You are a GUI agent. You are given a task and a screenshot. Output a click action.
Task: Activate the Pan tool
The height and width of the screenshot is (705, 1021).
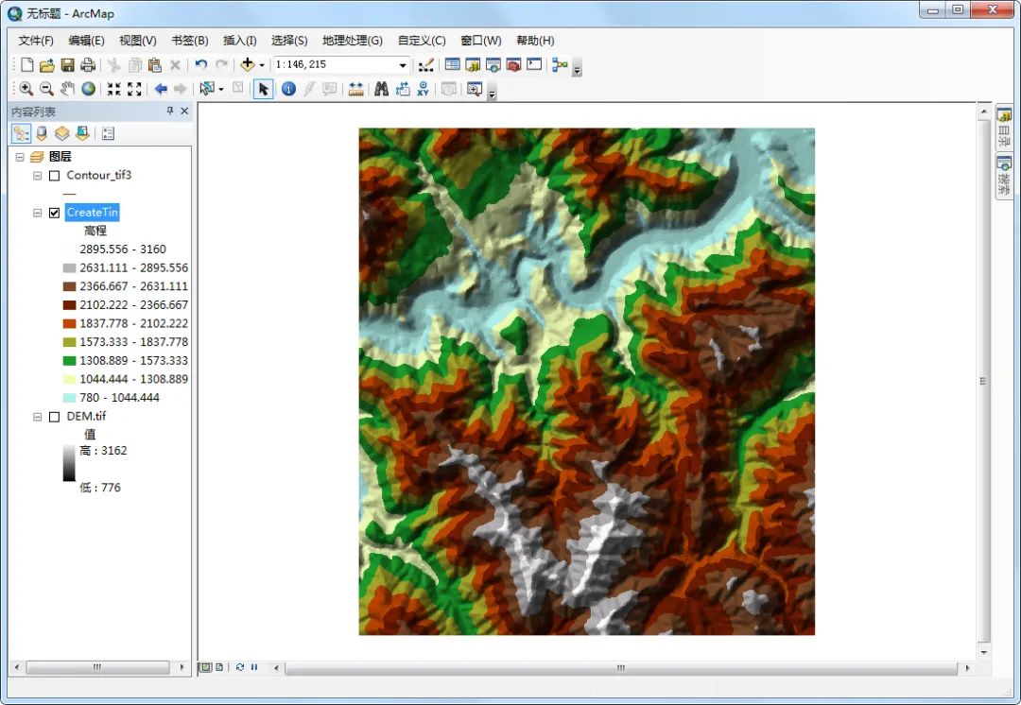tap(66, 88)
